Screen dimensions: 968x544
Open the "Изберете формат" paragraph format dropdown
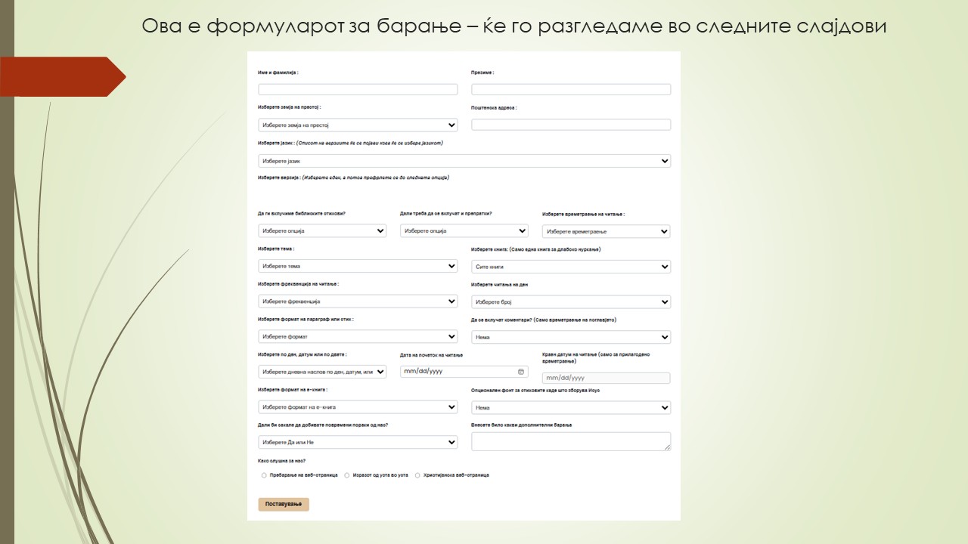point(358,336)
